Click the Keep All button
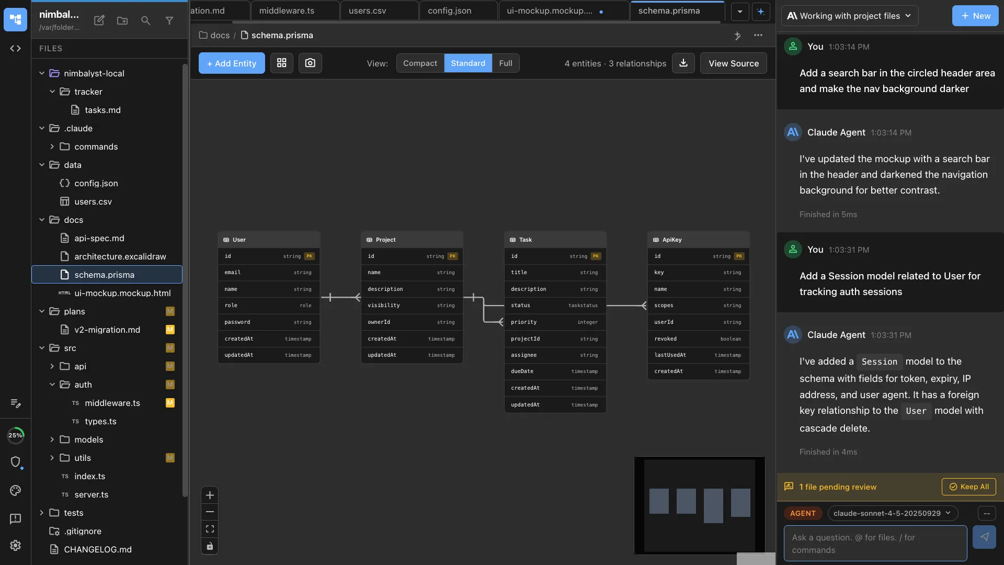This screenshot has height=565, width=1004. [968, 487]
